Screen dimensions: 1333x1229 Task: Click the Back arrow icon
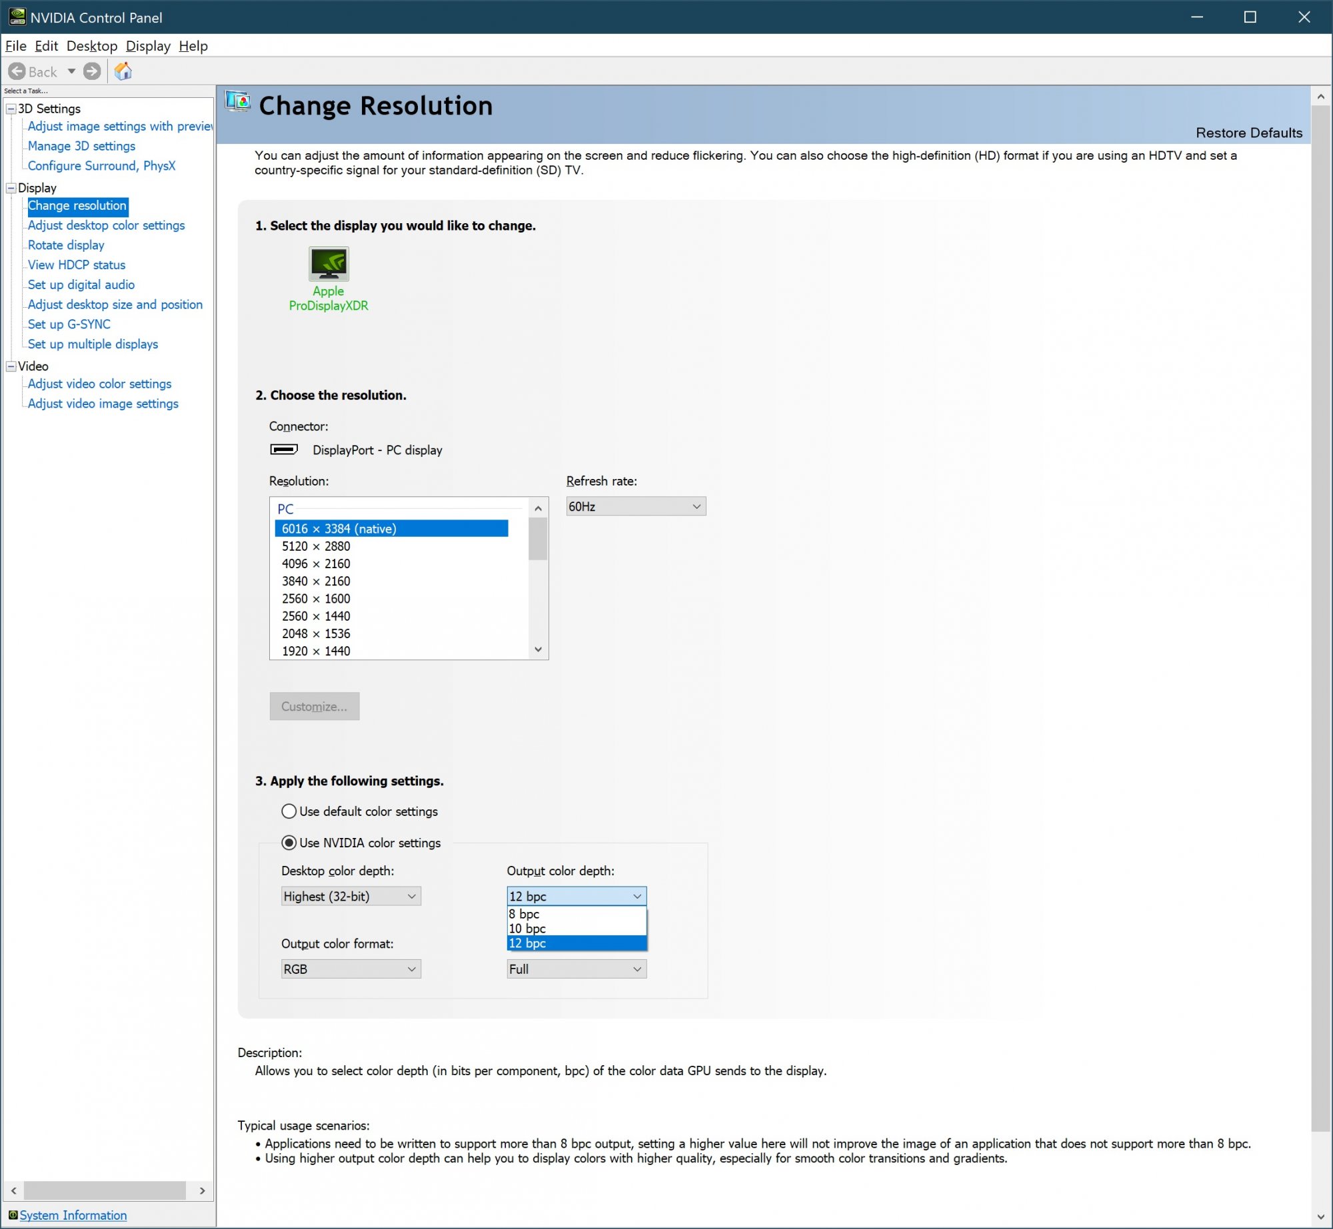click(17, 71)
